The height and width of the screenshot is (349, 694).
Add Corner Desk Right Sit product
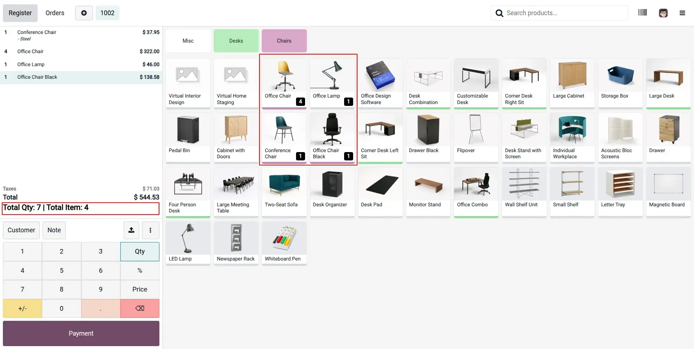[x=524, y=83]
